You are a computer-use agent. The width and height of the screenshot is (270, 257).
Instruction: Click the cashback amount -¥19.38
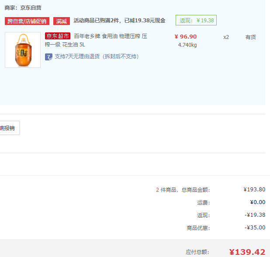[255, 215]
